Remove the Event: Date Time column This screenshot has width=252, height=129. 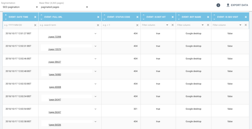(x=35, y=17)
